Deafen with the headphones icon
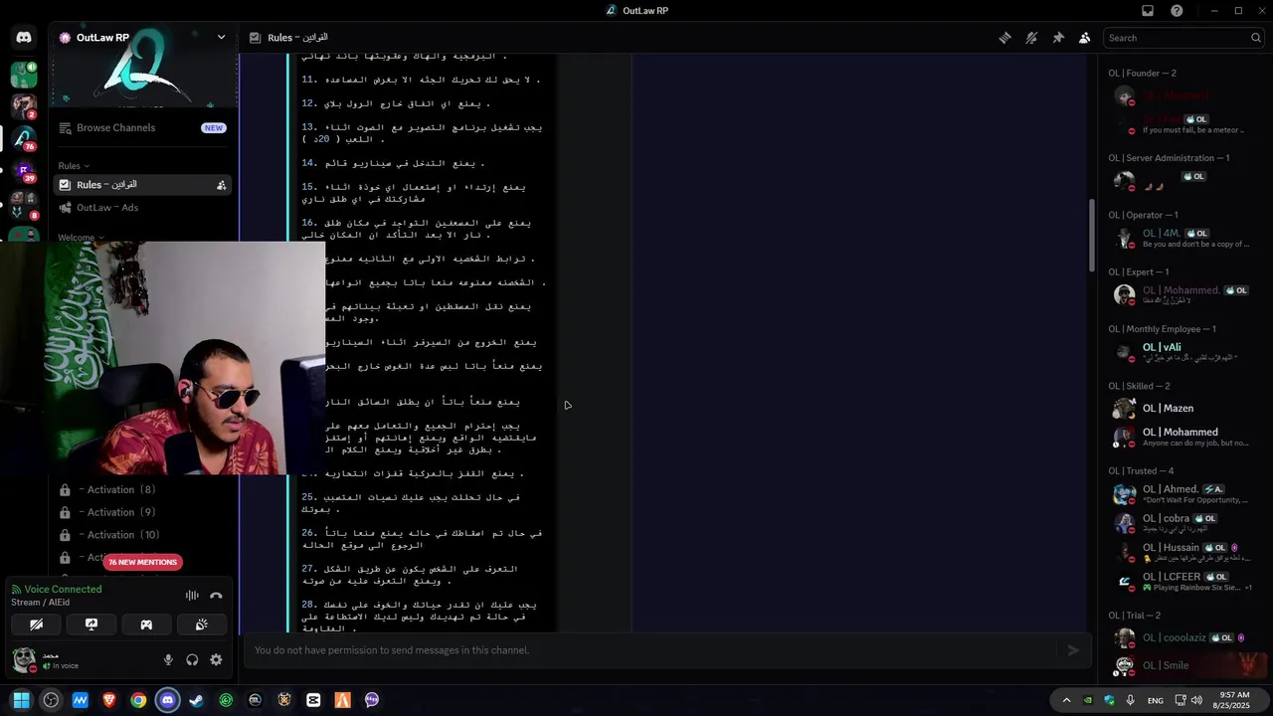Screen dimensions: 1273x716 [x=192, y=659]
